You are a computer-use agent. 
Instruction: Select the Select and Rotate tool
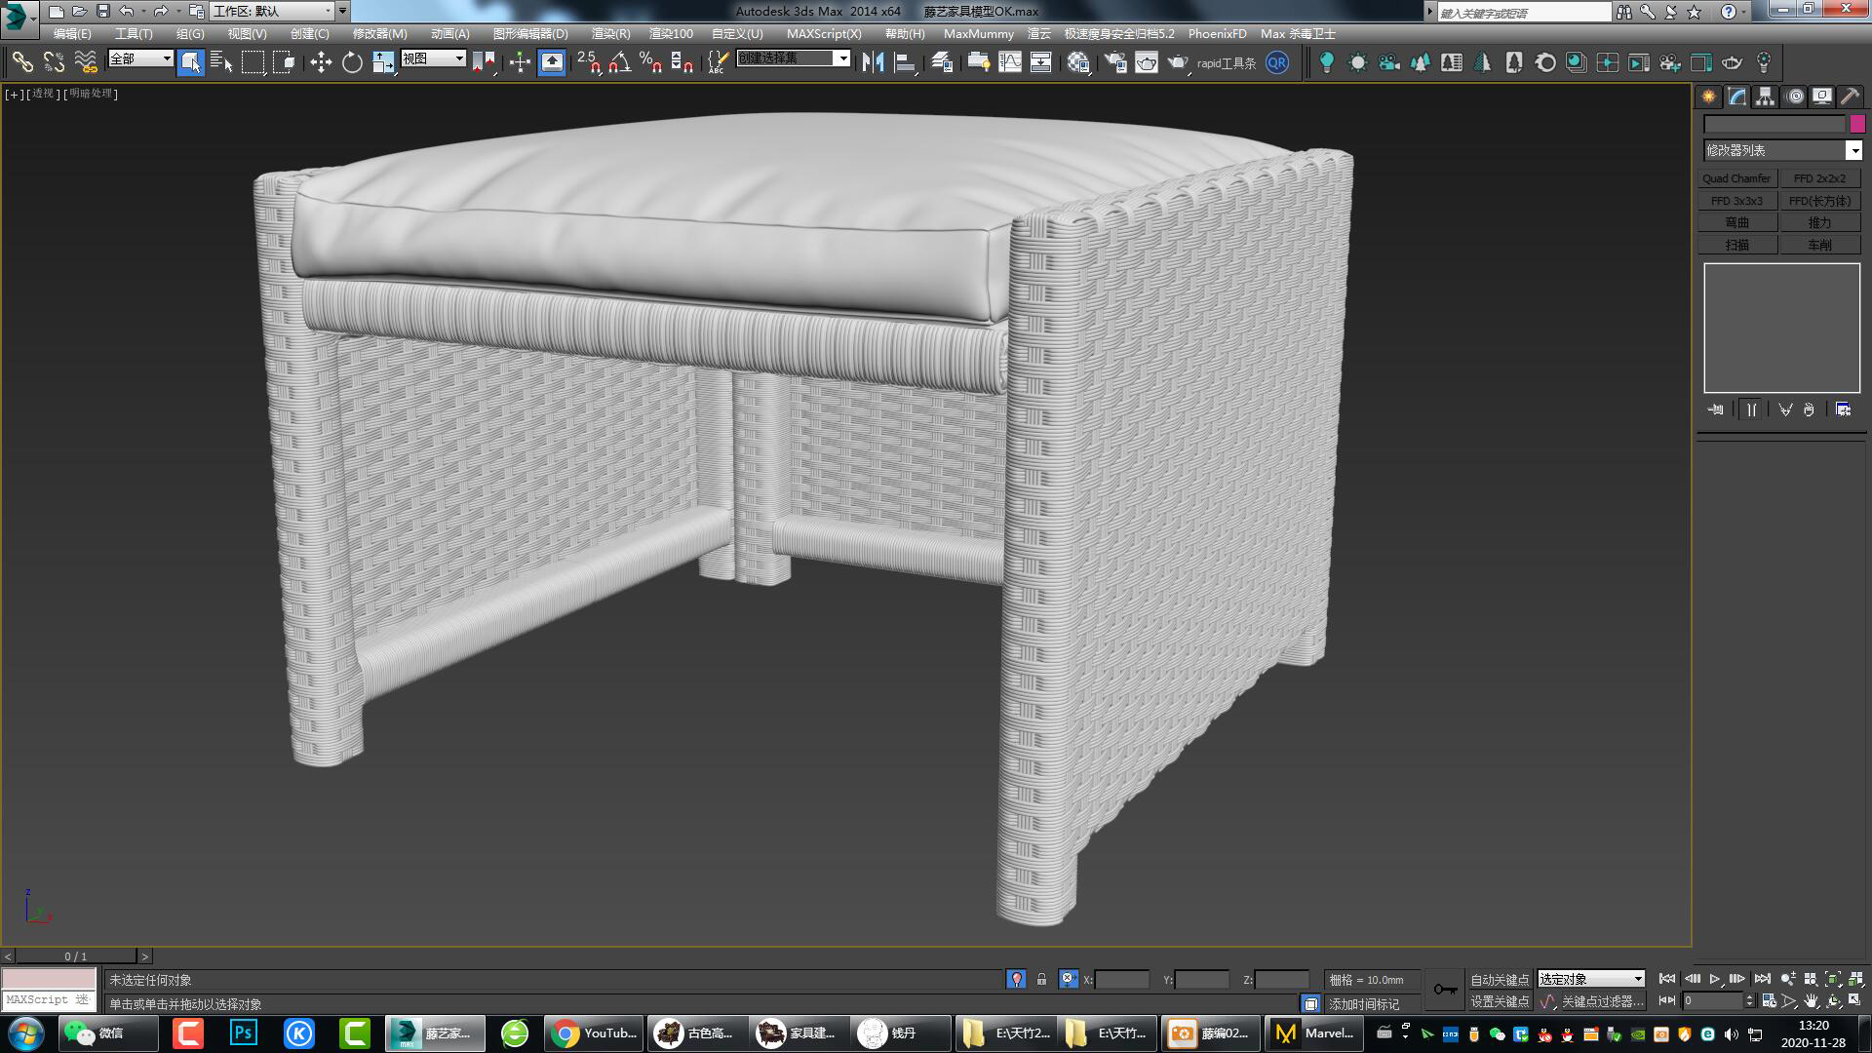[351, 61]
